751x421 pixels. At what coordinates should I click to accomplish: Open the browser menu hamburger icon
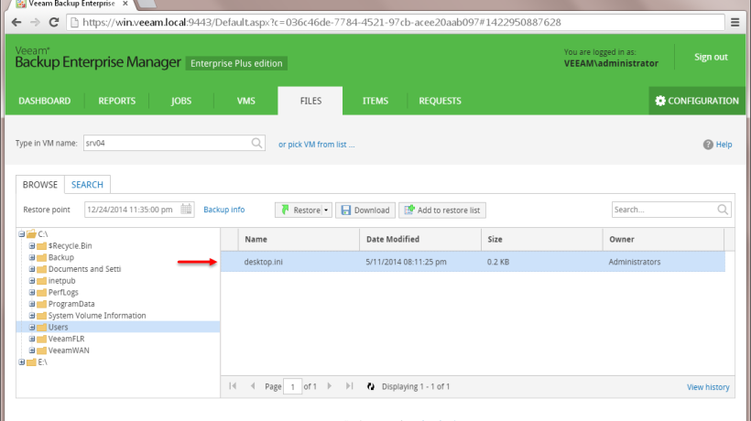pos(735,21)
